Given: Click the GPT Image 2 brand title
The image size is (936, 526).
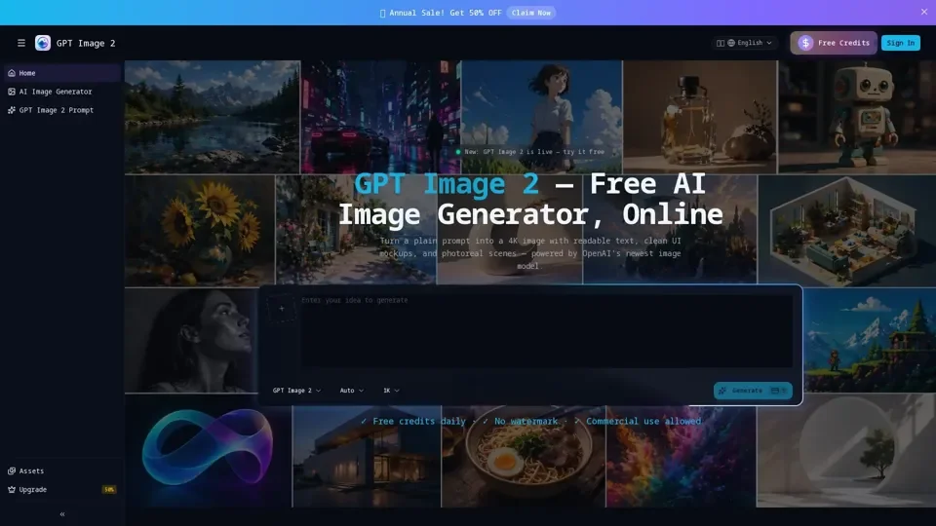Looking at the screenshot, I should (86, 43).
